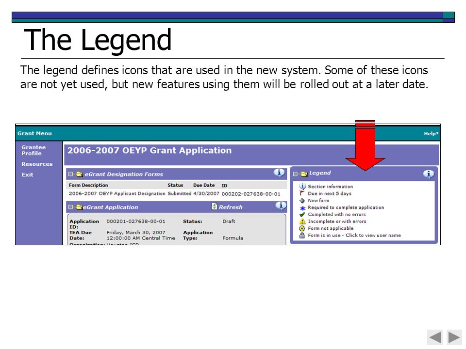
Task: Collapse the Legend panel
Action: 295,174
